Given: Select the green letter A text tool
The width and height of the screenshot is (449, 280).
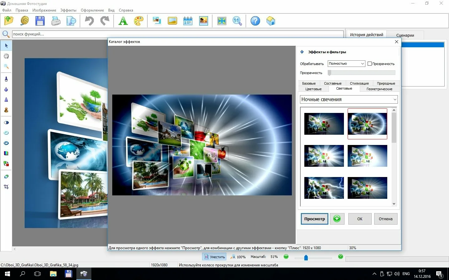Looking at the screenshot, I should pos(123,21).
